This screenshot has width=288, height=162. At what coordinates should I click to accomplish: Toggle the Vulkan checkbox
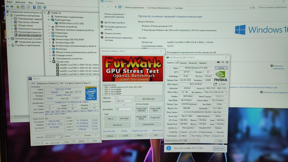180,136
